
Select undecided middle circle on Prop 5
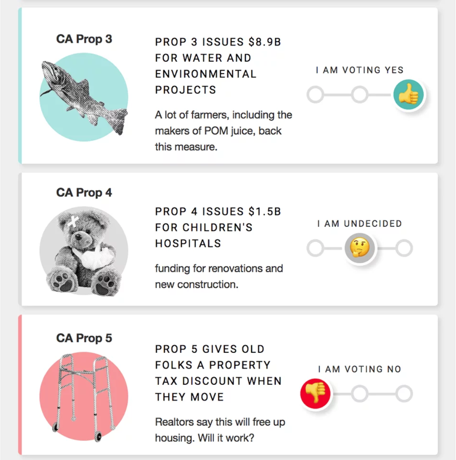359,393
